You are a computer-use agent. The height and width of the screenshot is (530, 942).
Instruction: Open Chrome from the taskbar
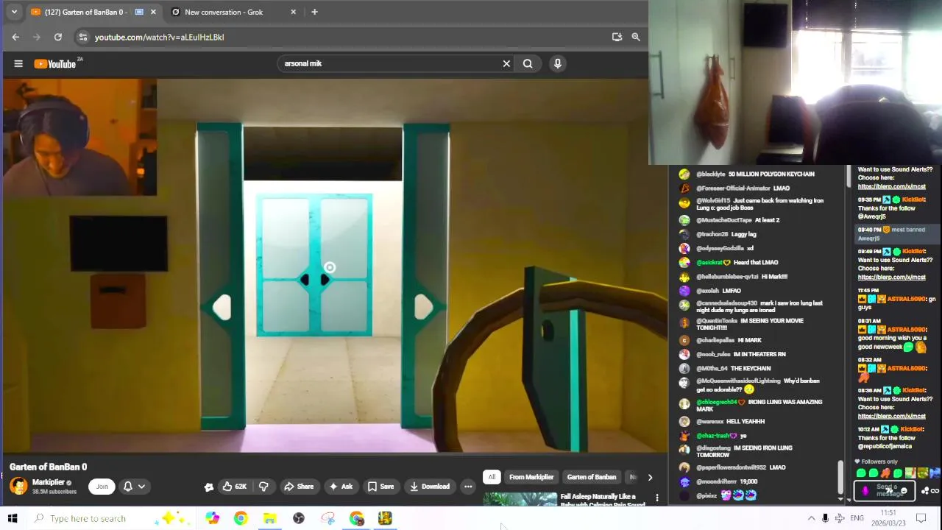[x=241, y=518]
